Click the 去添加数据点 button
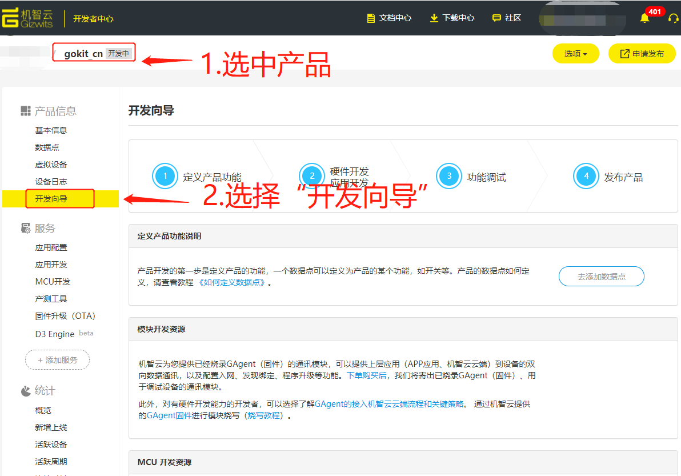This screenshot has height=476, width=681. pyautogui.click(x=601, y=277)
